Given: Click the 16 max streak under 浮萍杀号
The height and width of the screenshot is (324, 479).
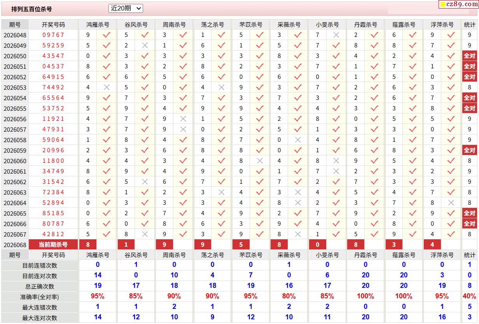Looking at the screenshot, I should coord(442,317).
